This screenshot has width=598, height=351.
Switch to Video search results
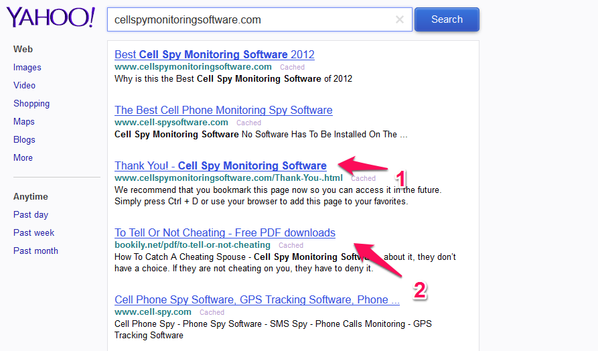pos(24,86)
